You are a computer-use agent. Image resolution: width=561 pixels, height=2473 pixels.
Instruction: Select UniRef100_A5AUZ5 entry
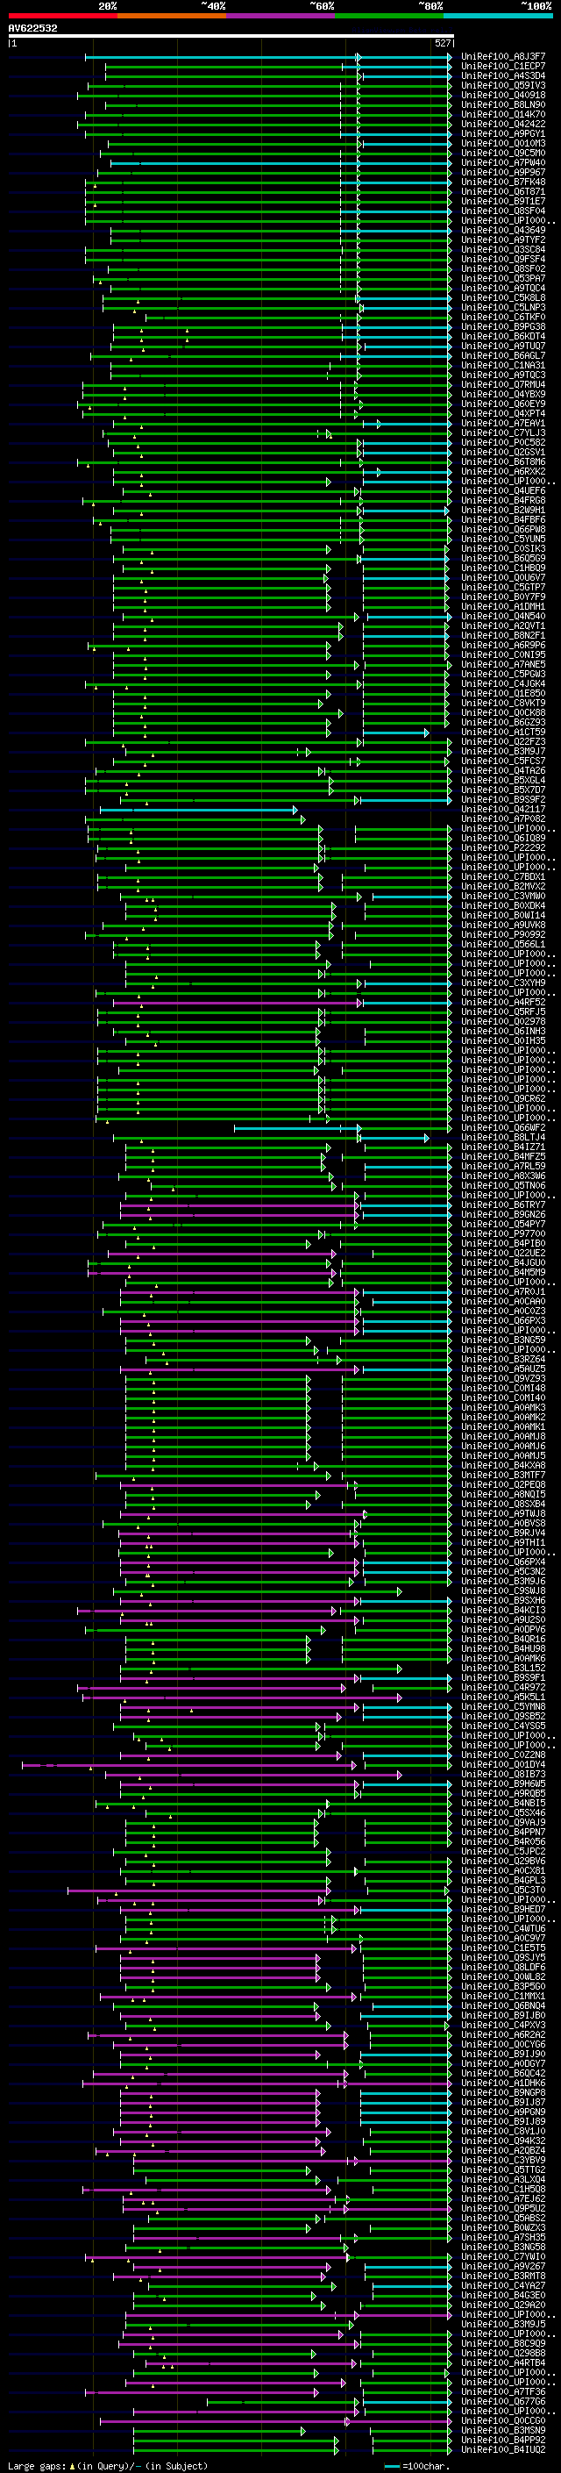pyautogui.click(x=503, y=1369)
